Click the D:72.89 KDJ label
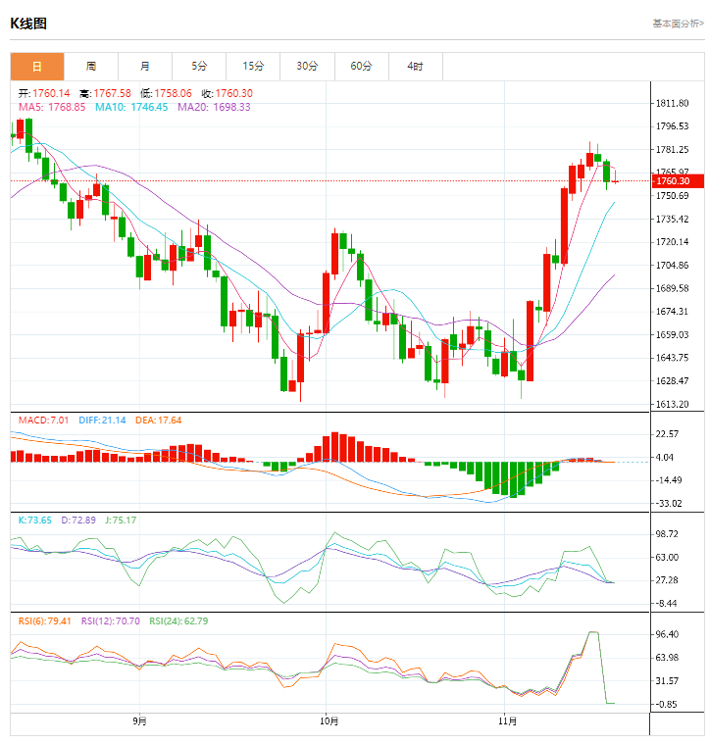 78,521
